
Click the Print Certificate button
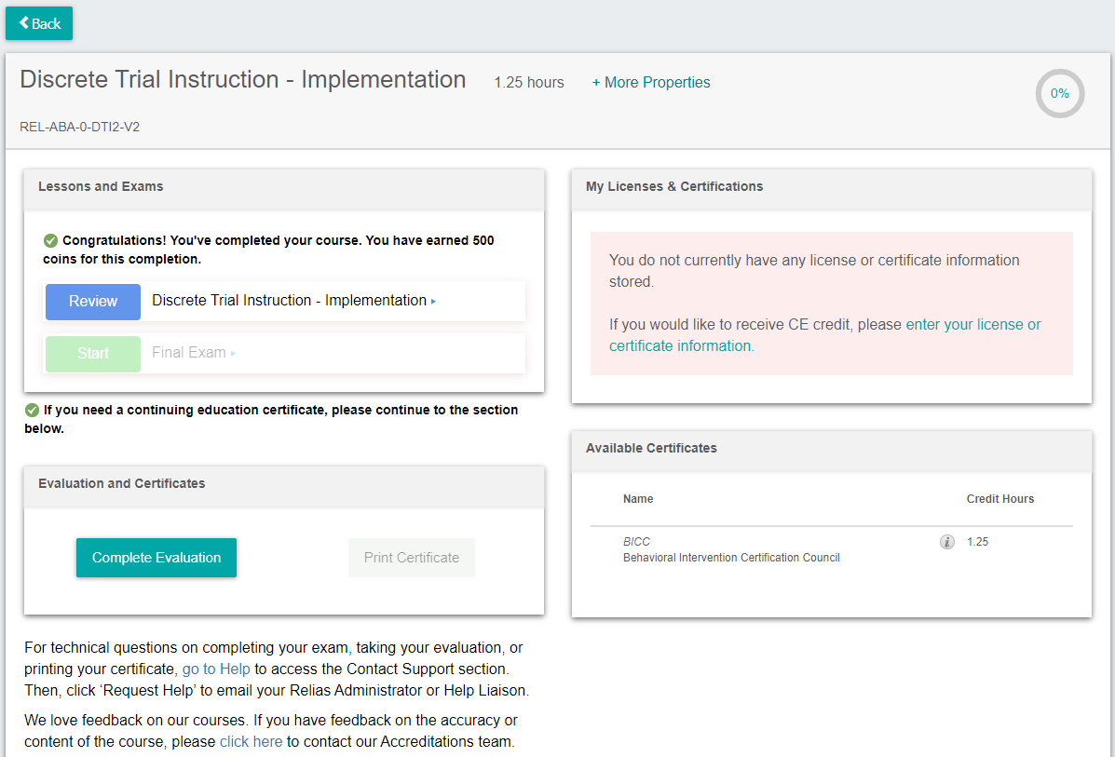pyautogui.click(x=411, y=558)
